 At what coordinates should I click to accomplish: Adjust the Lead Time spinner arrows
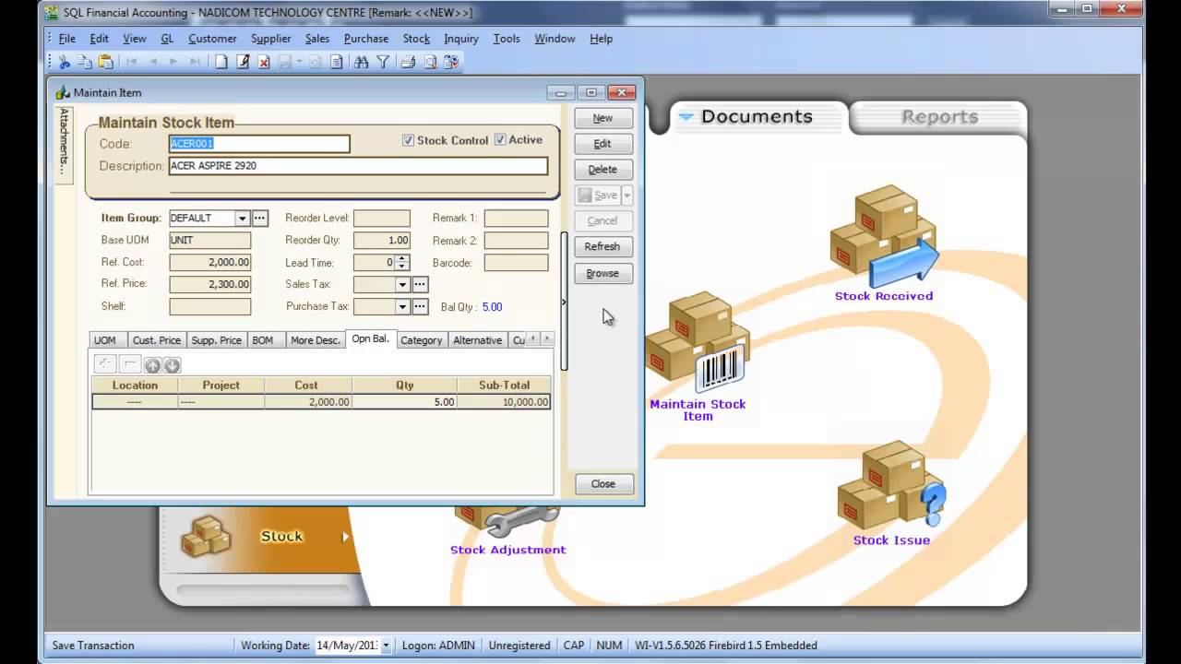coord(402,263)
